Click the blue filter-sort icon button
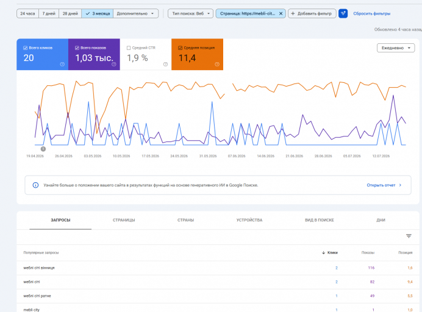 coord(343,13)
